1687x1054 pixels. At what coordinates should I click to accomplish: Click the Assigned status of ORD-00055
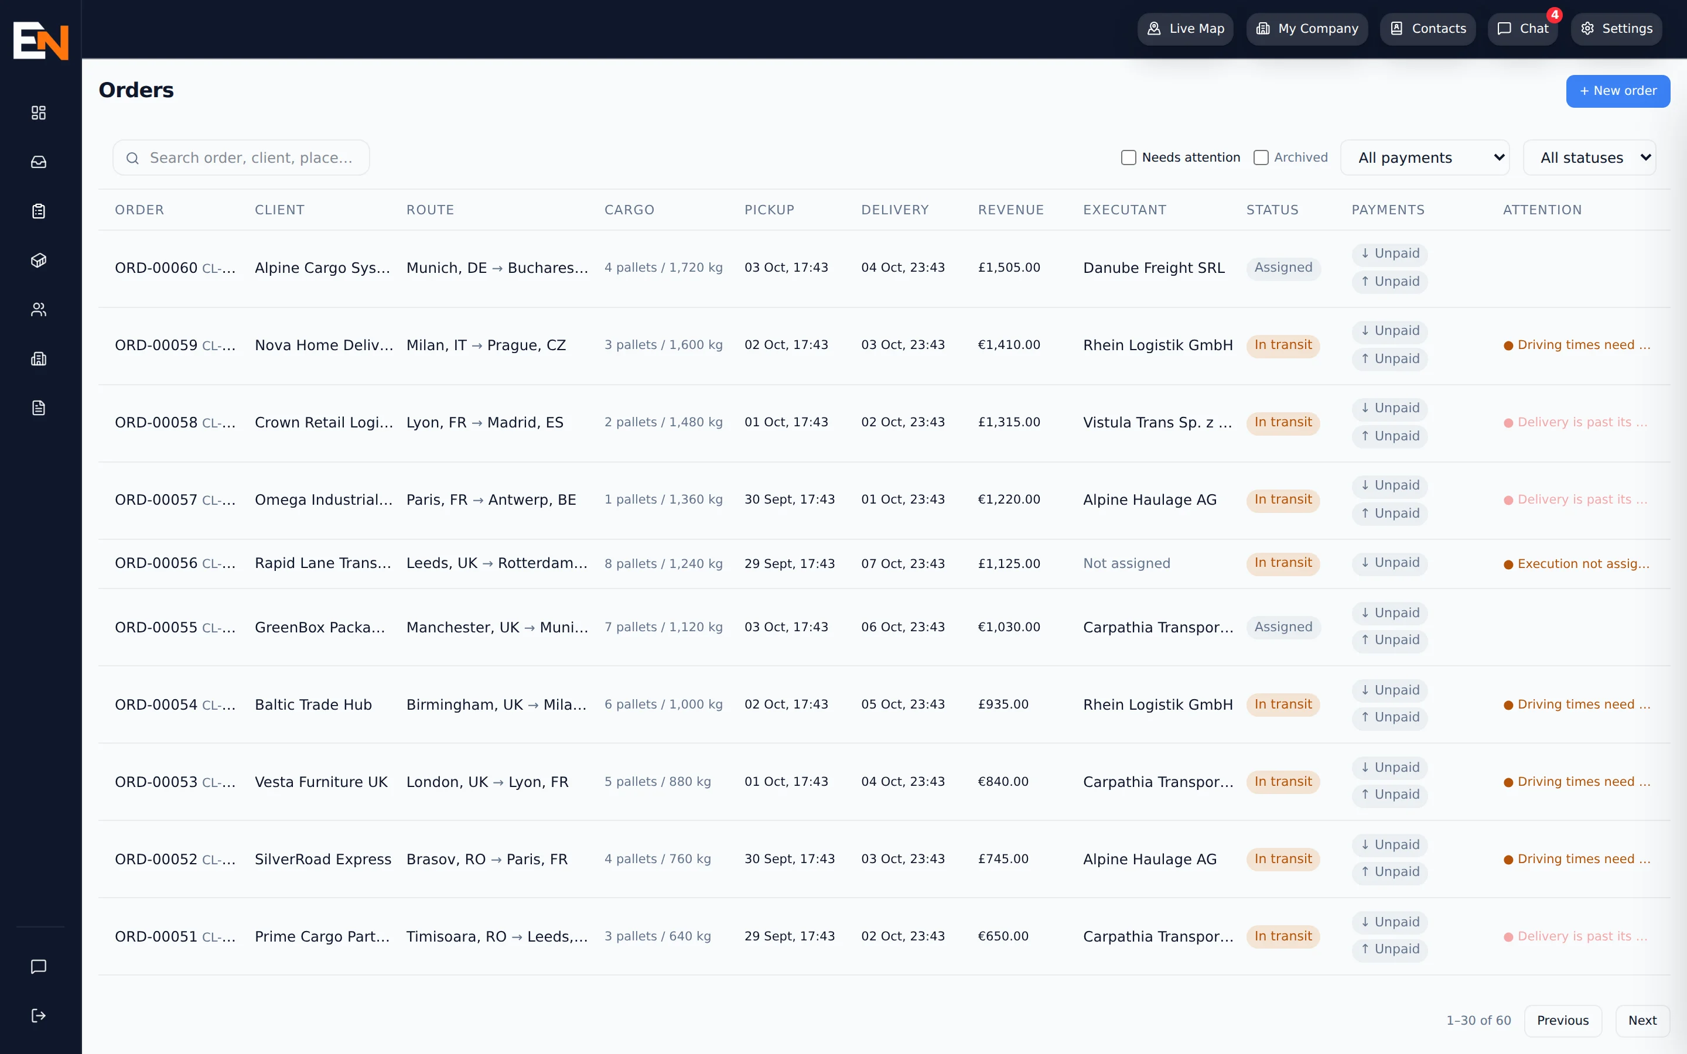[x=1283, y=627]
